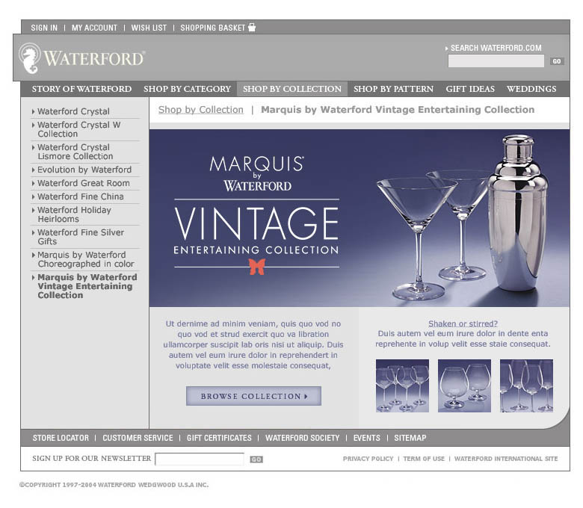Screen dimensions: 583x508
Task: Open Shop by Pattern nav tab
Action: [393, 89]
